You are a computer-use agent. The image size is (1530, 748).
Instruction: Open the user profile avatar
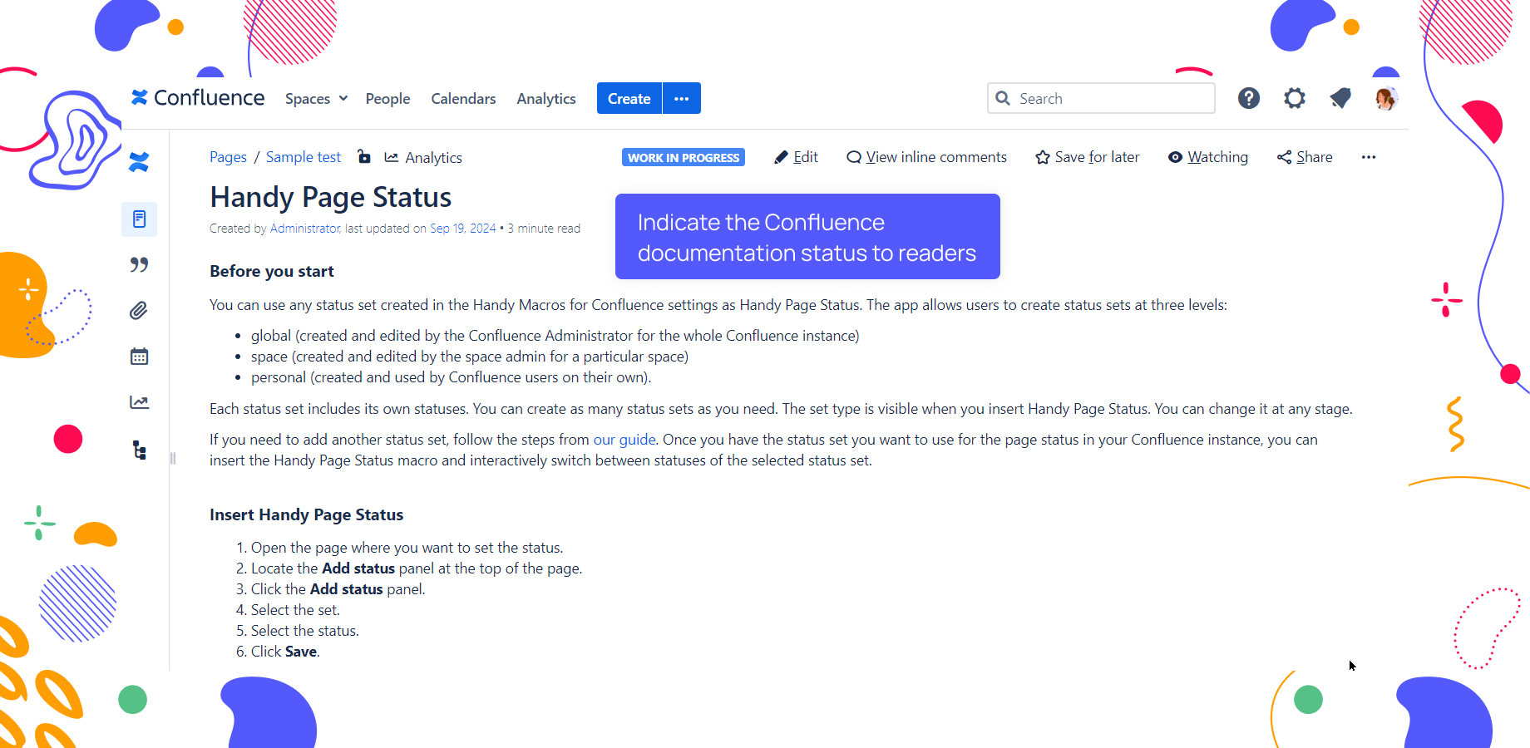1385,98
